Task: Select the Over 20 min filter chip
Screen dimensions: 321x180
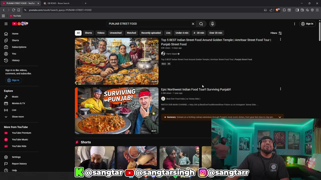Action: click(x=216, y=33)
